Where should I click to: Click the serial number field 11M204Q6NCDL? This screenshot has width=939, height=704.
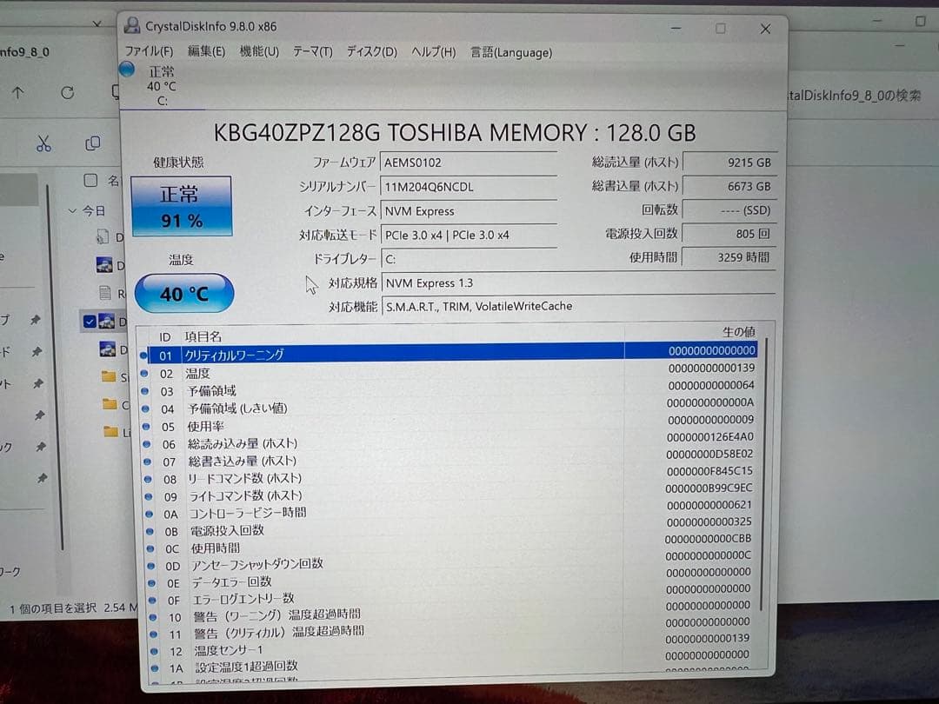469,187
